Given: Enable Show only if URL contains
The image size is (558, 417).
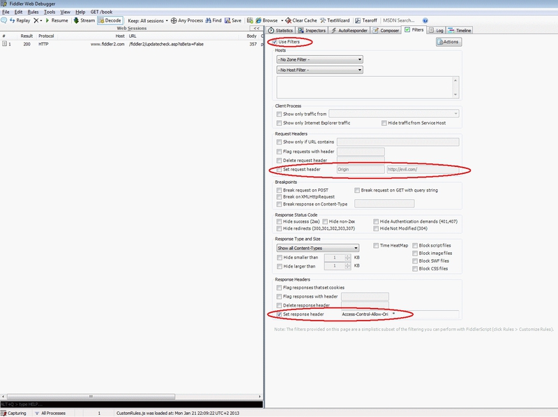Looking at the screenshot, I should coord(279,142).
